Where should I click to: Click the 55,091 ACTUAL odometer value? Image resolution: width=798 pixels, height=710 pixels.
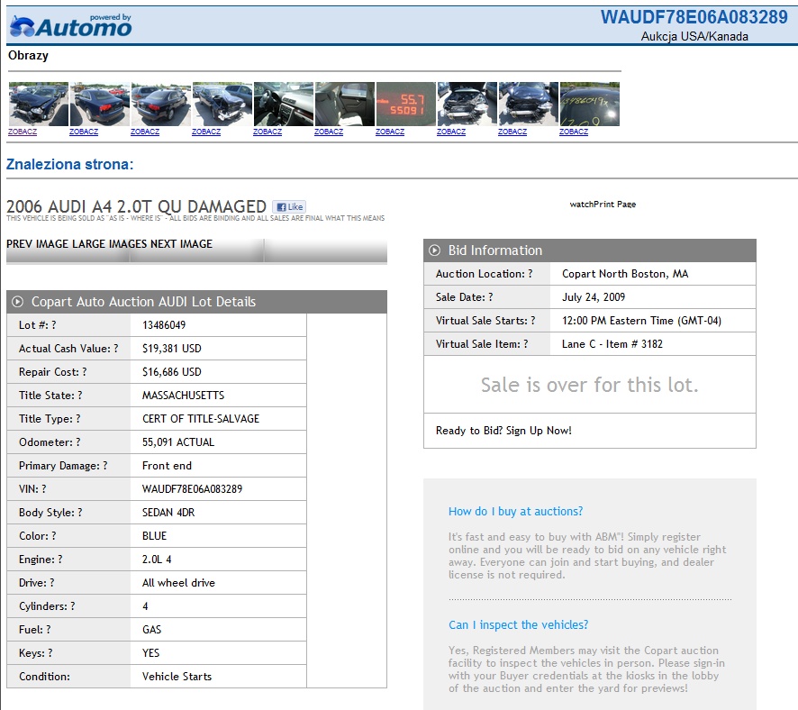click(178, 442)
